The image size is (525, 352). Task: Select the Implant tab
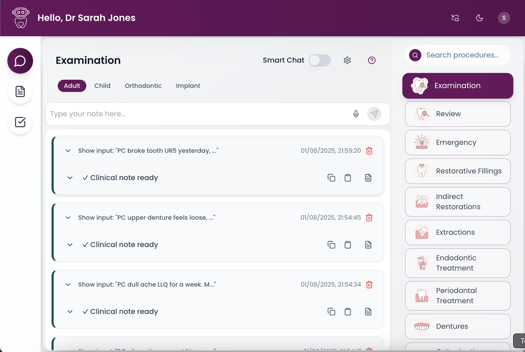point(188,86)
